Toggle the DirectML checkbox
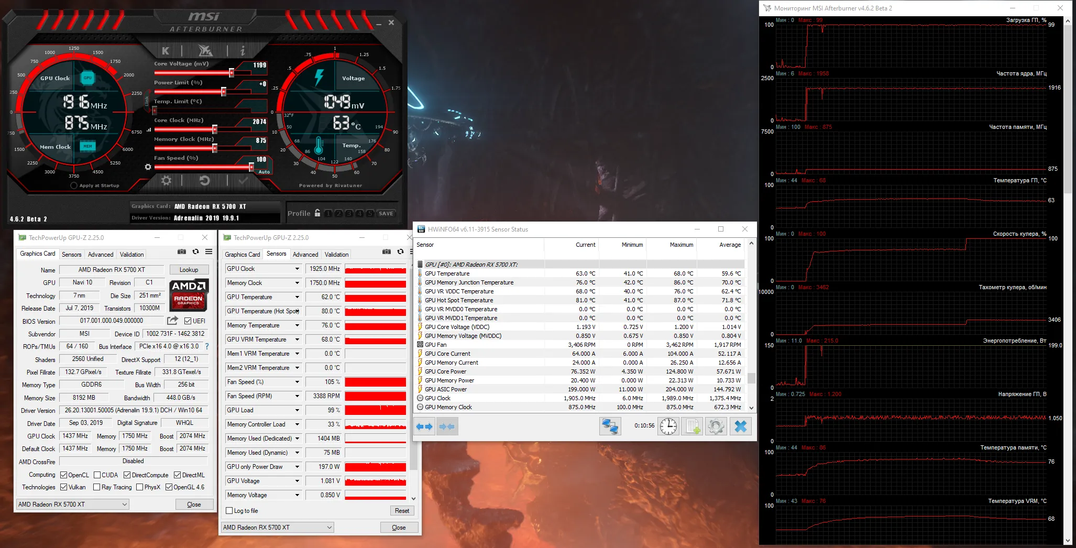The width and height of the screenshot is (1076, 548). (x=177, y=475)
